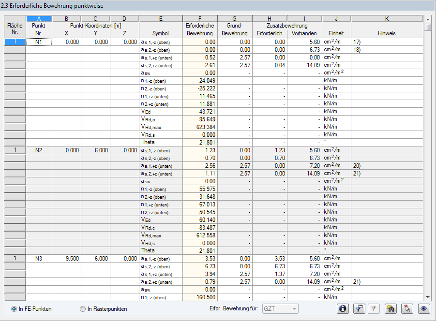Click the N1 point number cell
436x321 pixels.
tap(39, 42)
